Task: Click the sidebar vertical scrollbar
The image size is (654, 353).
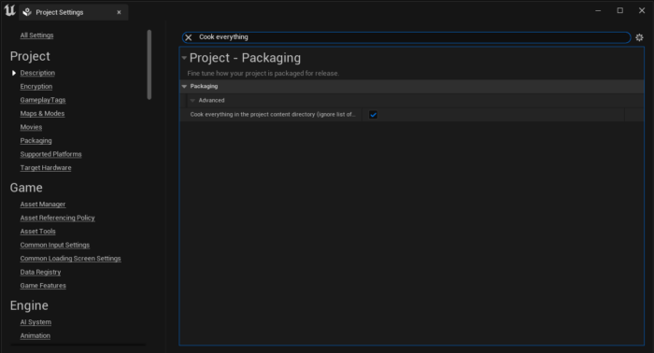Action: coord(149,64)
